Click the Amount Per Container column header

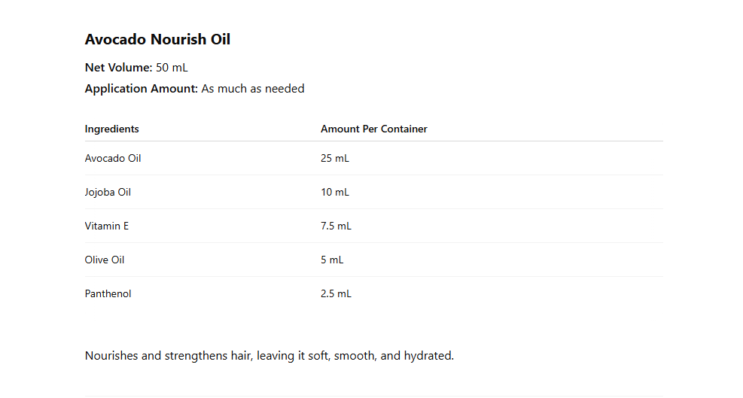click(373, 129)
